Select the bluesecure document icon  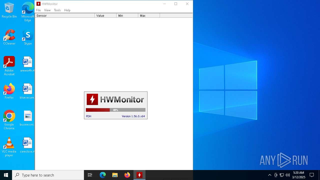pos(28,91)
